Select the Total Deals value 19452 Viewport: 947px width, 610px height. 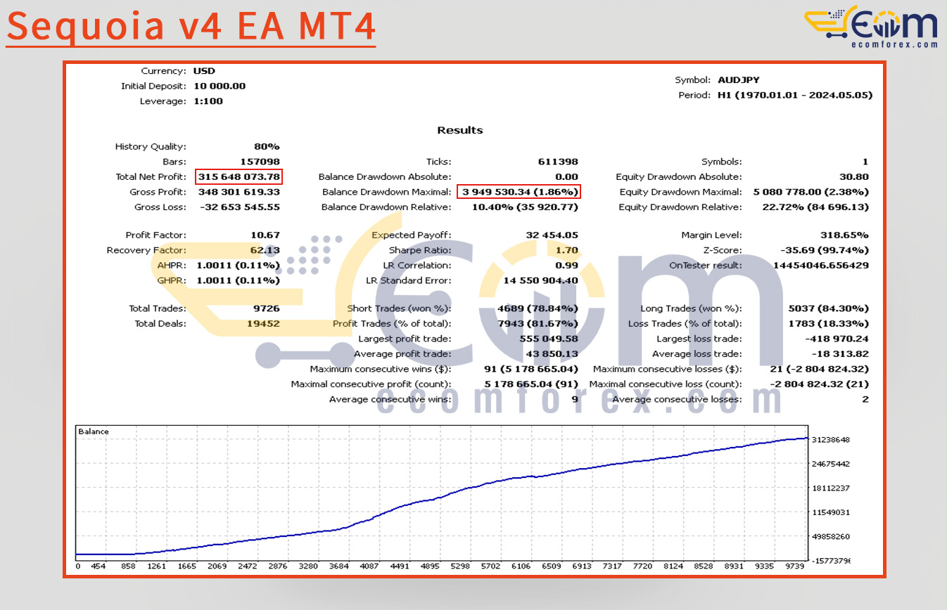coord(264,324)
